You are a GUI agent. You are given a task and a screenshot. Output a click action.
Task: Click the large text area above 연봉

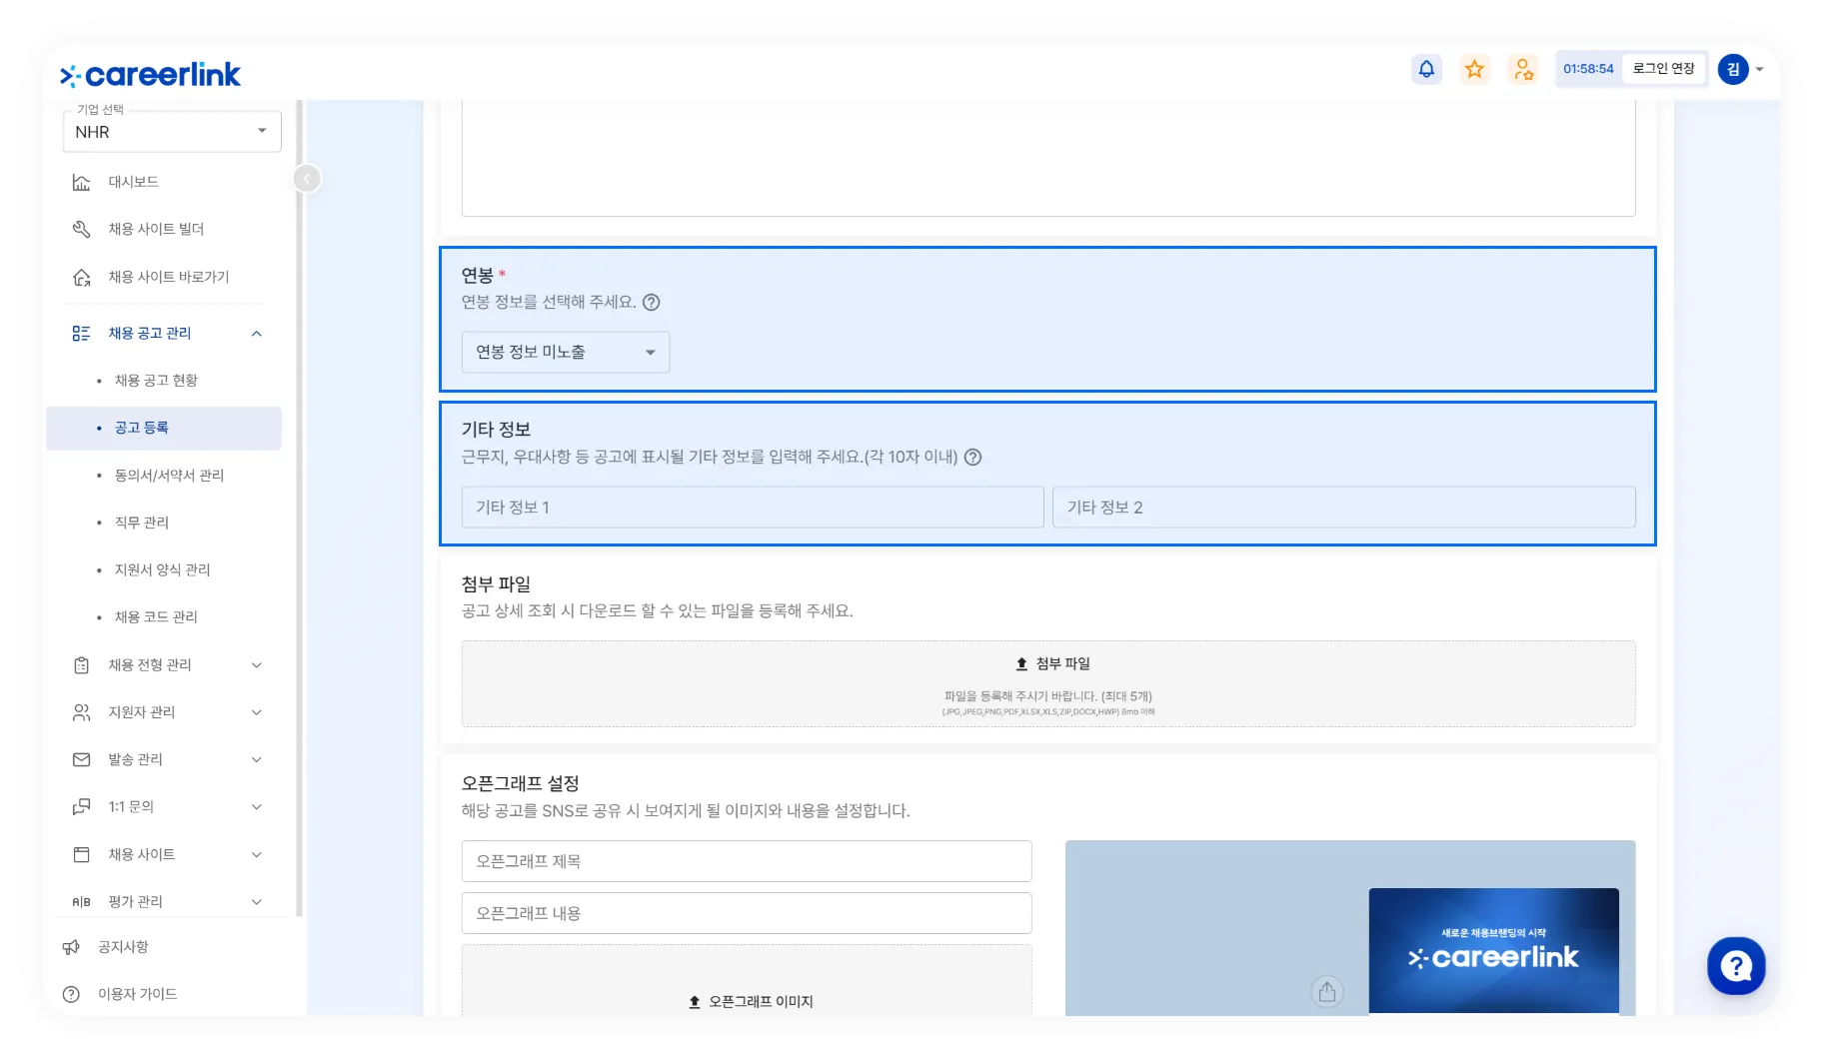point(1048,158)
